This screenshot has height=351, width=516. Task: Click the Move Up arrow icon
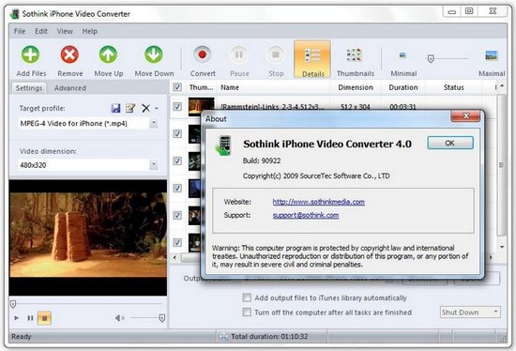pos(108,54)
